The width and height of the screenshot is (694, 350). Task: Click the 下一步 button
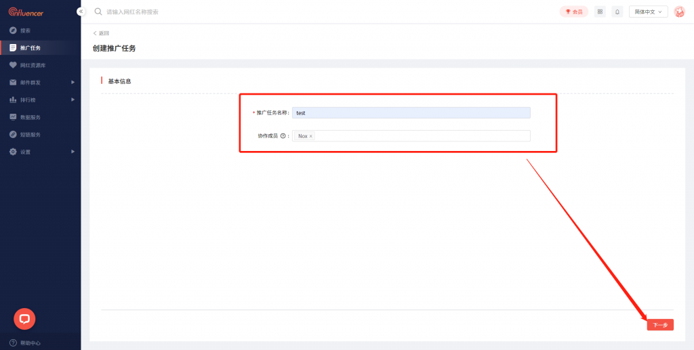point(660,325)
